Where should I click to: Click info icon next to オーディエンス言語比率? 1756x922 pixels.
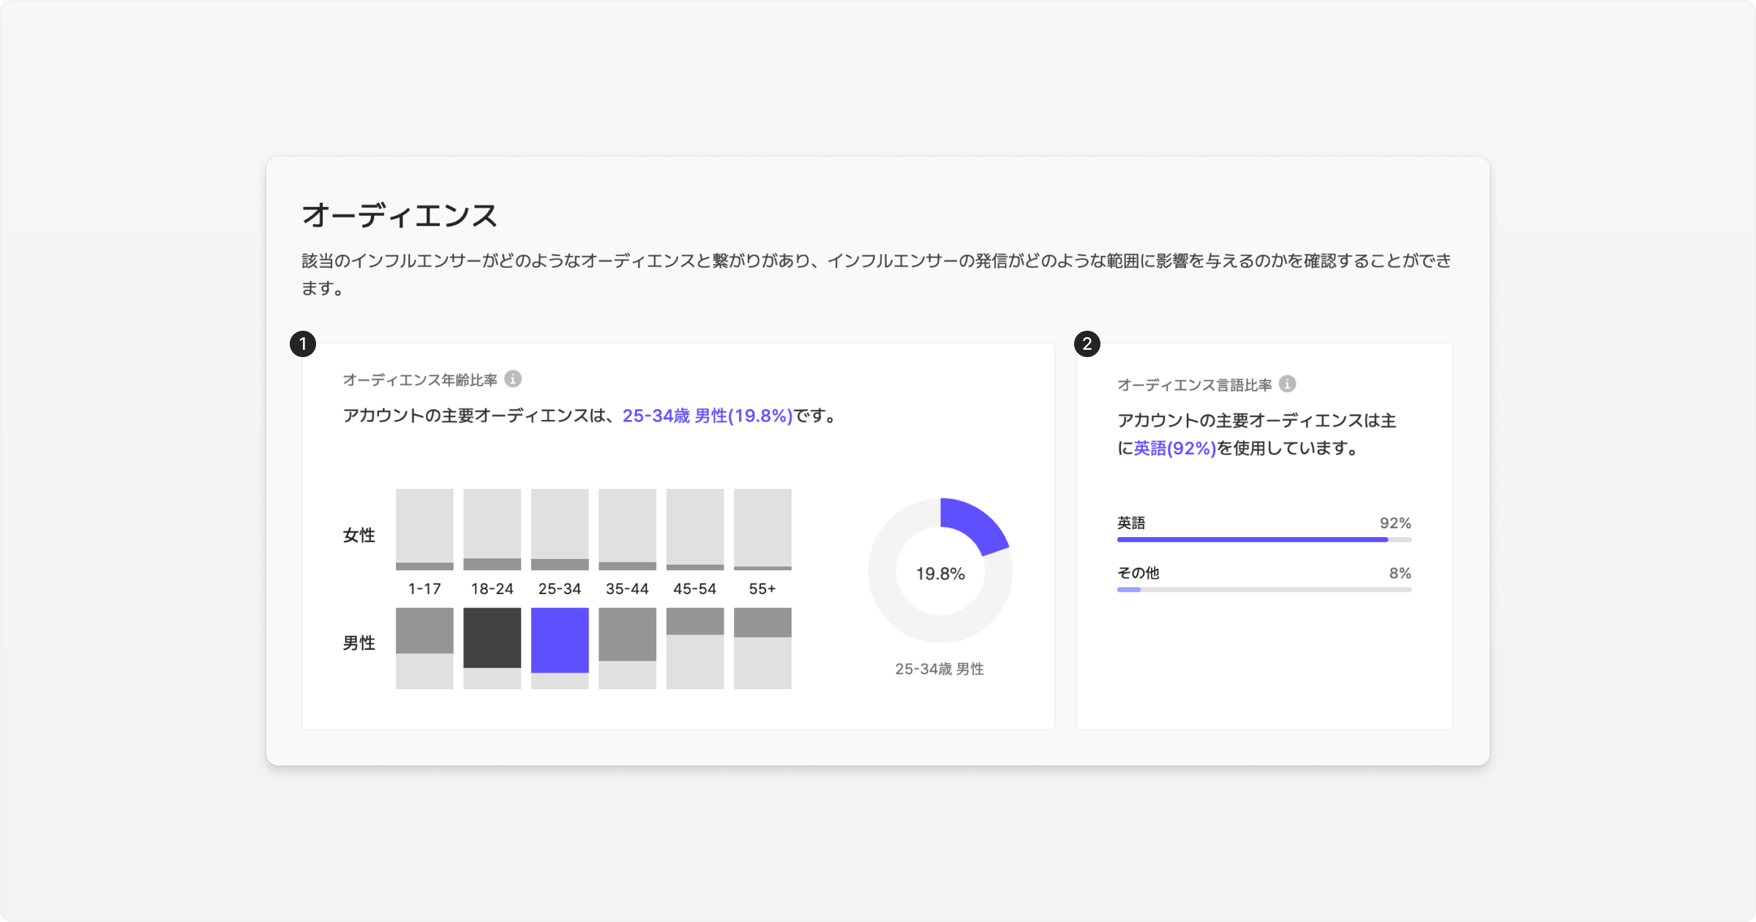[x=1287, y=384]
